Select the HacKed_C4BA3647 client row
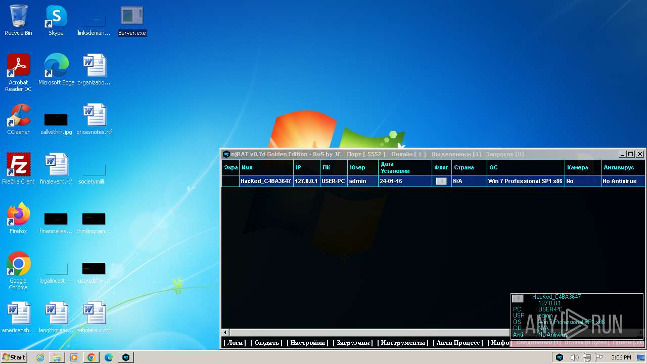This screenshot has height=364, width=647. [x=433, y=181]
